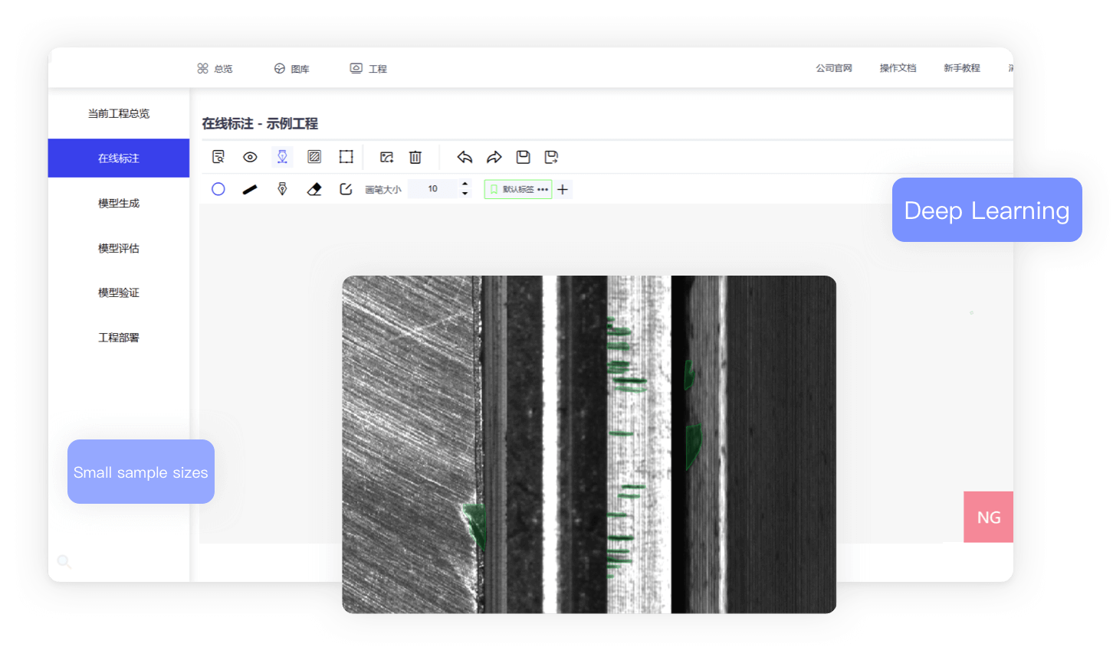Undo the last action with the back arrow
Viewport: 1113px width, 663px height.
pyautogui.click(x=465, y=157)
